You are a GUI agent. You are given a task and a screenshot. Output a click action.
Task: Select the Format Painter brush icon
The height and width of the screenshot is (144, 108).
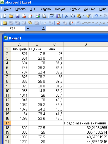(88, 16)
